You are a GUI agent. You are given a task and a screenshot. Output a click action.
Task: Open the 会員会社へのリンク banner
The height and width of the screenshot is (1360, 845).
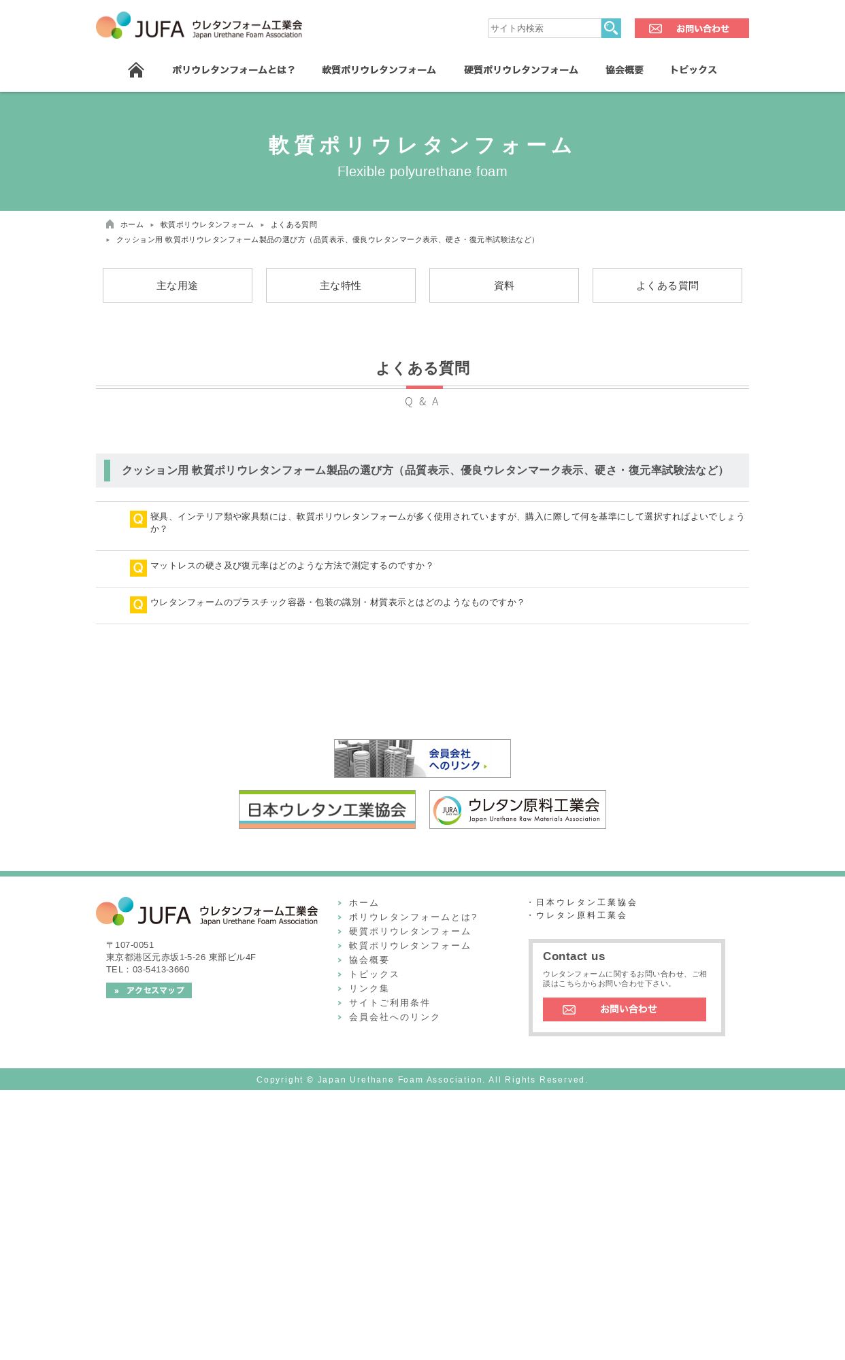coord(422,758)
